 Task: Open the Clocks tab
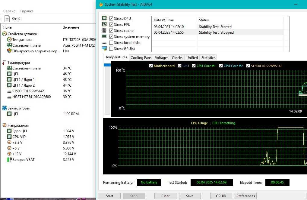(177, 58)
